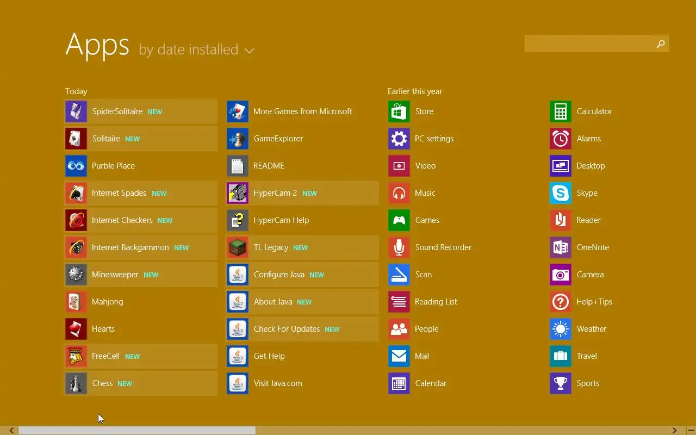Open Sports trophy icon
Viewport: 696px width, 435px height.
561,383
